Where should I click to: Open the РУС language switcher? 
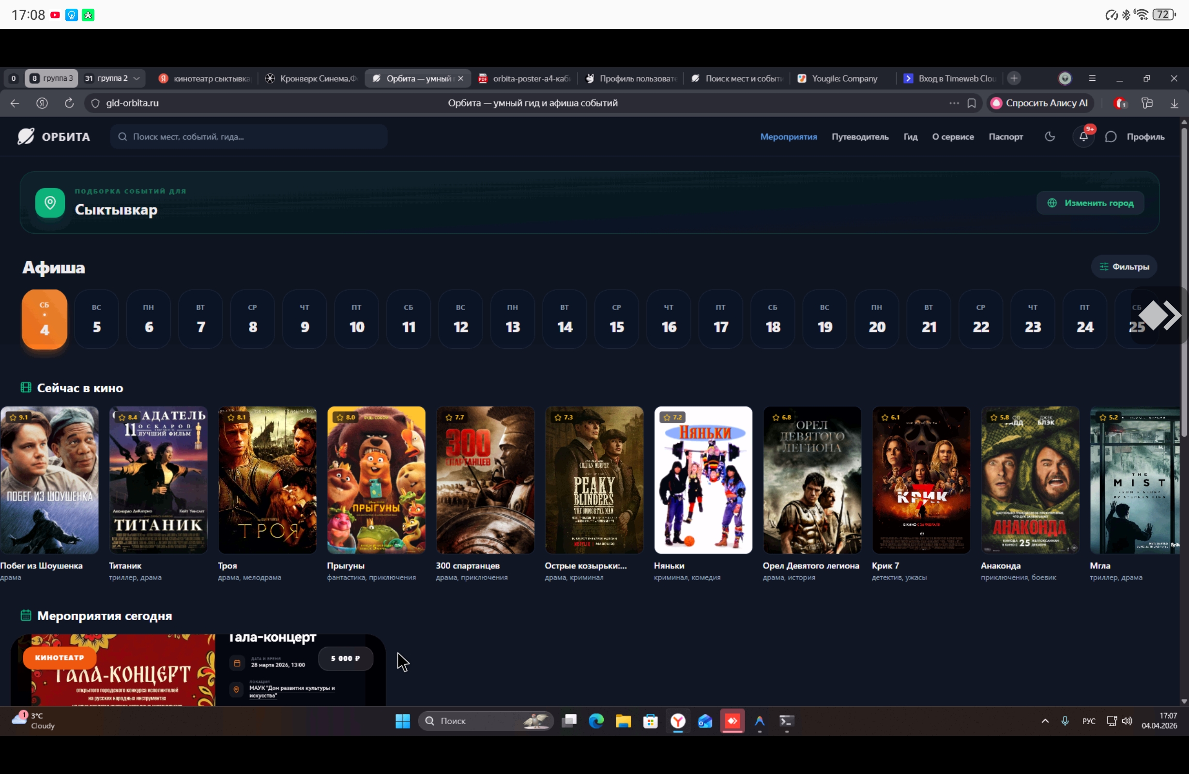pos(1089,721)
